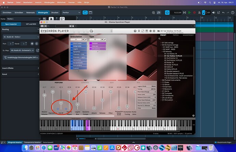Toggle the metronome click icon
Viewport: 236px width, 152px height.
199,13
